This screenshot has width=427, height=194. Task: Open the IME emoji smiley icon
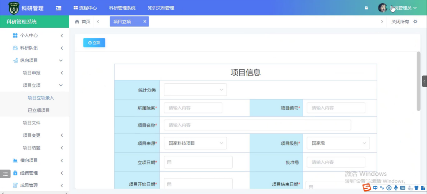pos(389,188)
